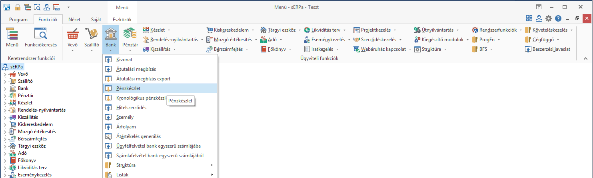Viewport: 593px width, 178px height.
Task: Open the Struktúra ribbon menu
Action: click(430, 49)
